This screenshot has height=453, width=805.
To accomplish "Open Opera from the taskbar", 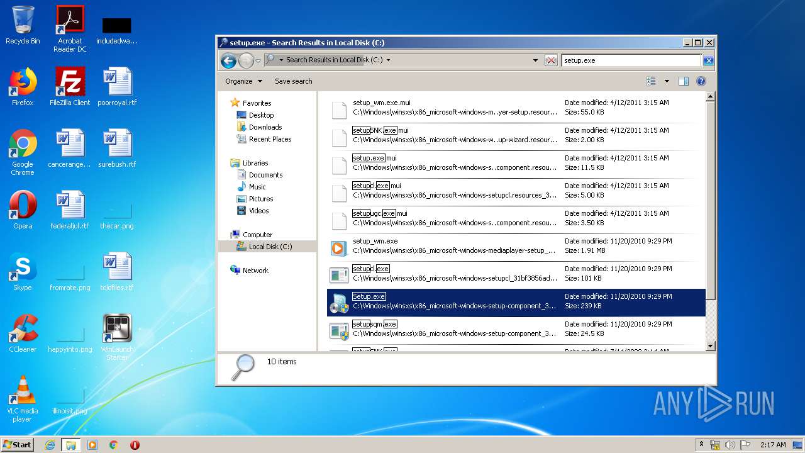I will tap(135, 445).
